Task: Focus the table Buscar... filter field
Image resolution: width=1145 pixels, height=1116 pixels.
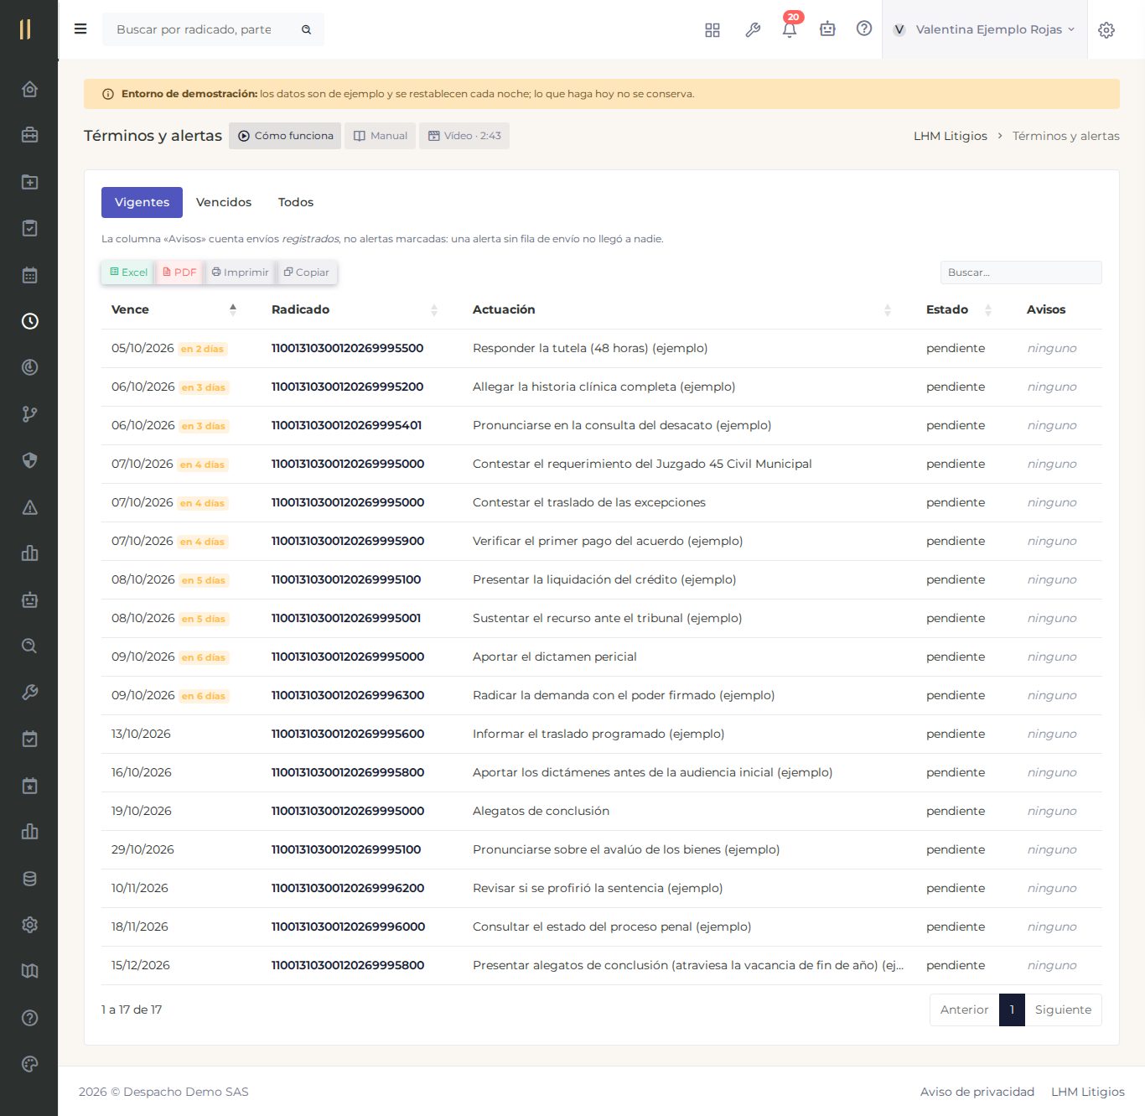Action: pos(1021,273)
